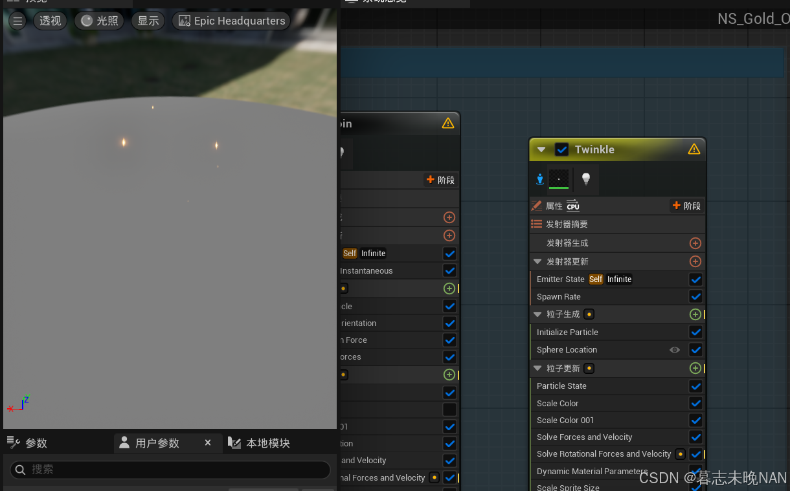Screen dimensions: 790x491
Task: Toggle Twinkle Initialize Particle checkbox
Action: [x=695, y=333]
